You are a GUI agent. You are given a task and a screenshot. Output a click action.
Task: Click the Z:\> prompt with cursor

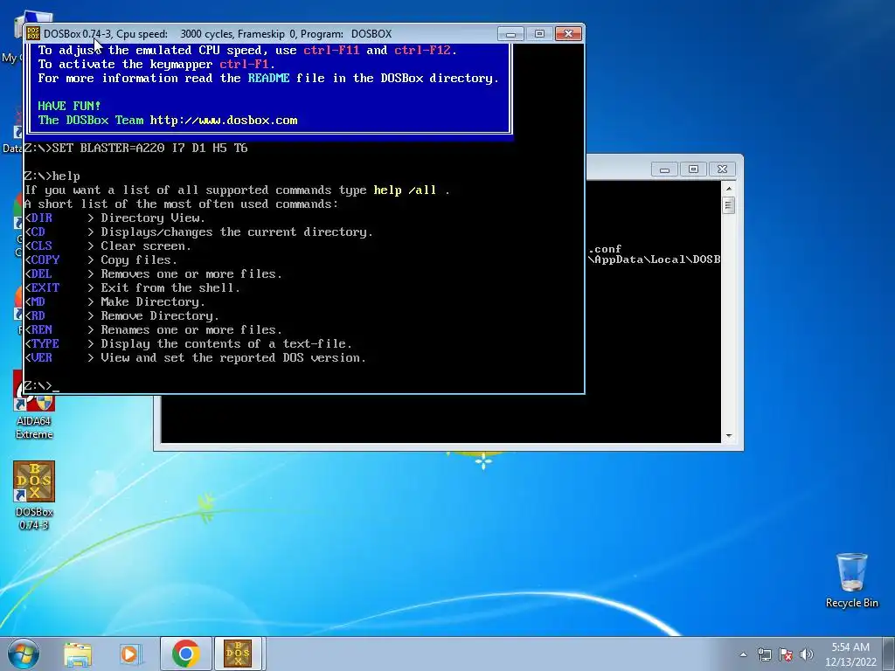tap(41, 385)
